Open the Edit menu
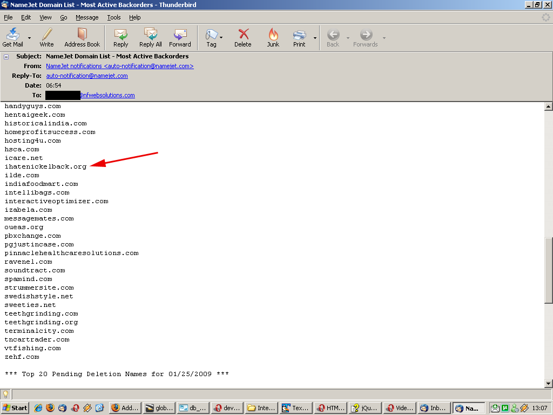The height and width of the screenshot is (415, 553). (26, 17)
